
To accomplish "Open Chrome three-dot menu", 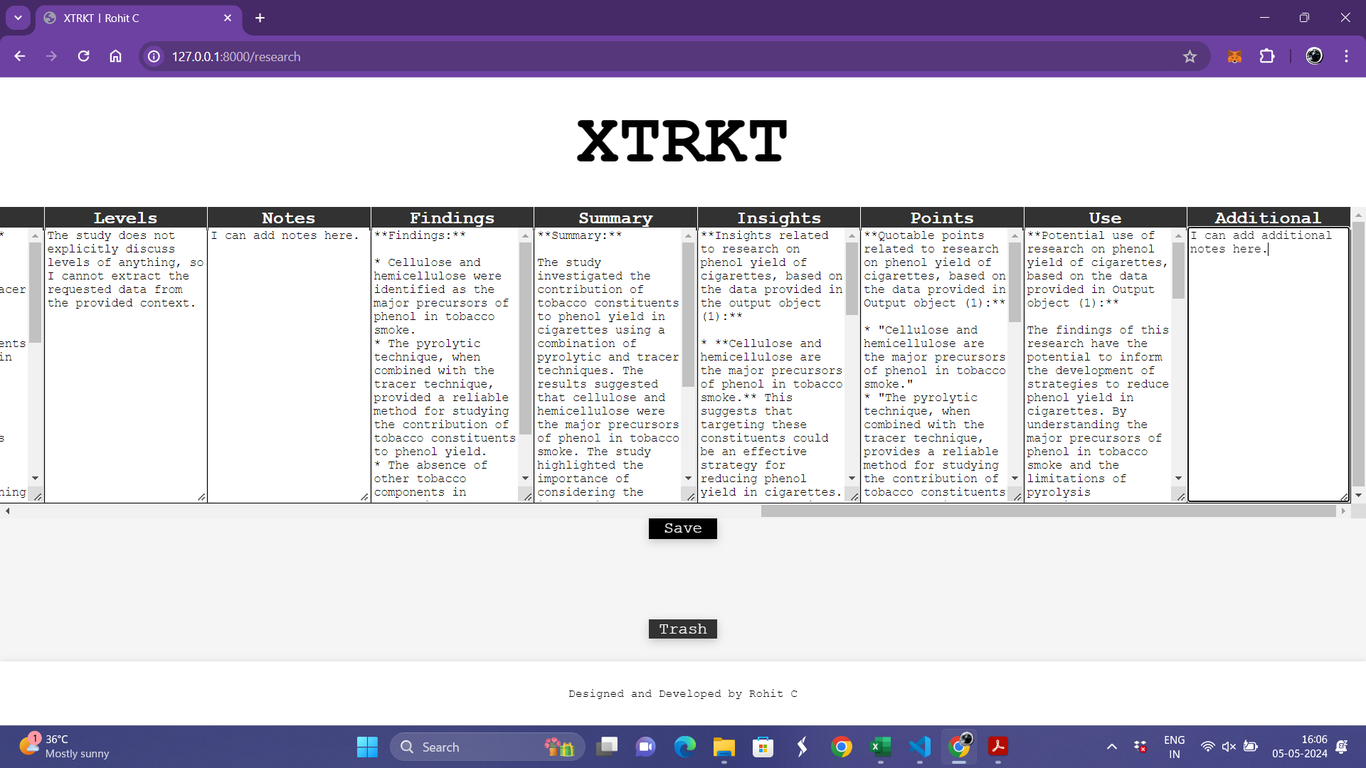I will tap(1346, 56).
